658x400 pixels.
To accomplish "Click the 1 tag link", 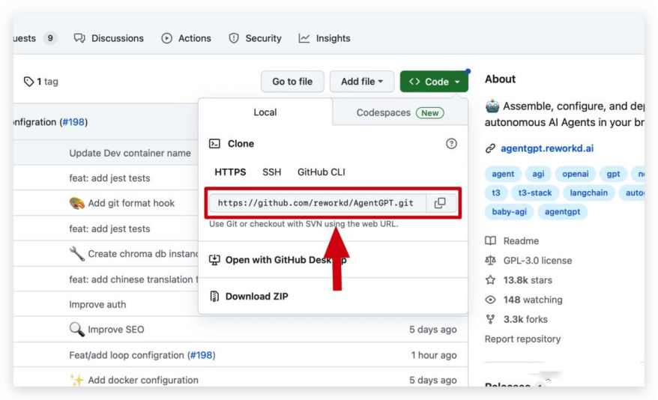I will click(x=41, y=82).
